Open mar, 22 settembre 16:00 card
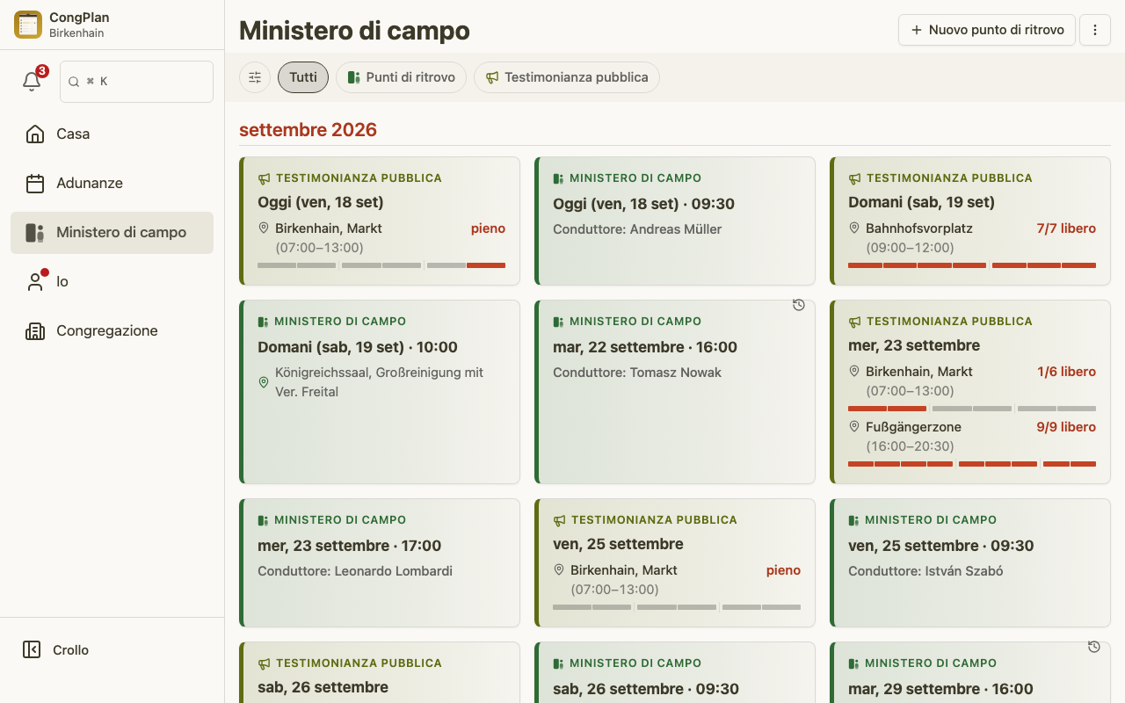This screenshot has width=1125, height=703. tap(675, 392)
